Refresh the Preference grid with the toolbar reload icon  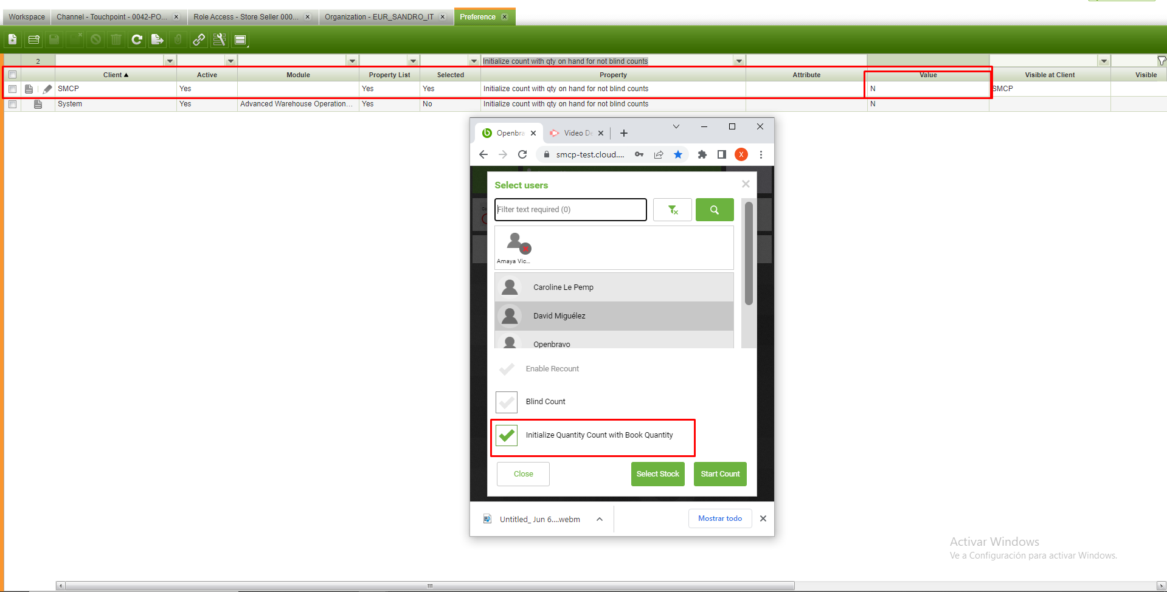(x=137, y=40)
